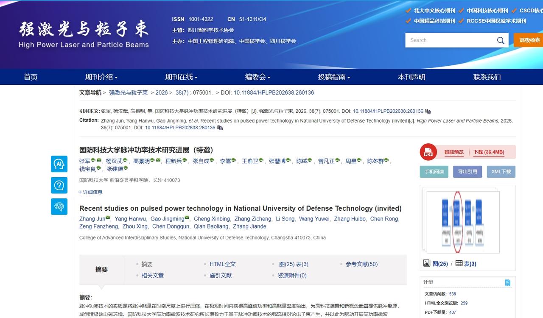The height and width of the screenshot is (318, 543).
Task: Click the figures image icon
Action: 427,263
